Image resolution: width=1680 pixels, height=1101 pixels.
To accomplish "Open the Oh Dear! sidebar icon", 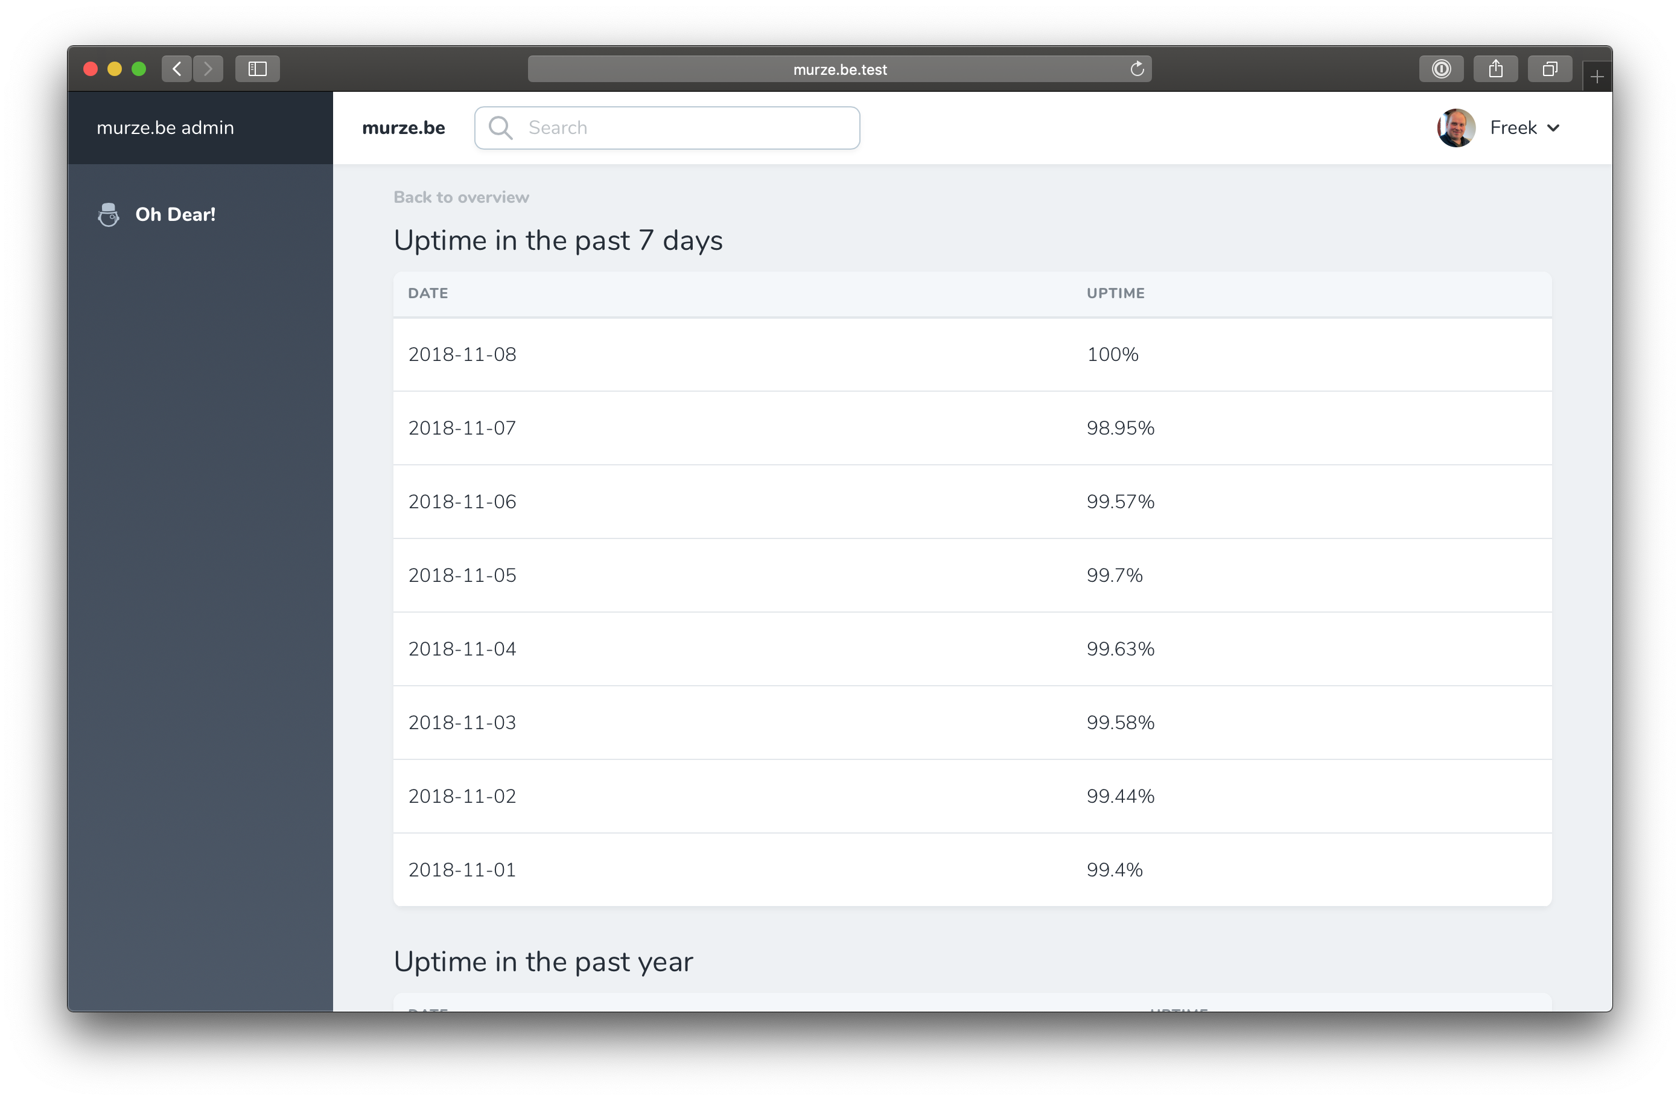I will tap(108, 214).
